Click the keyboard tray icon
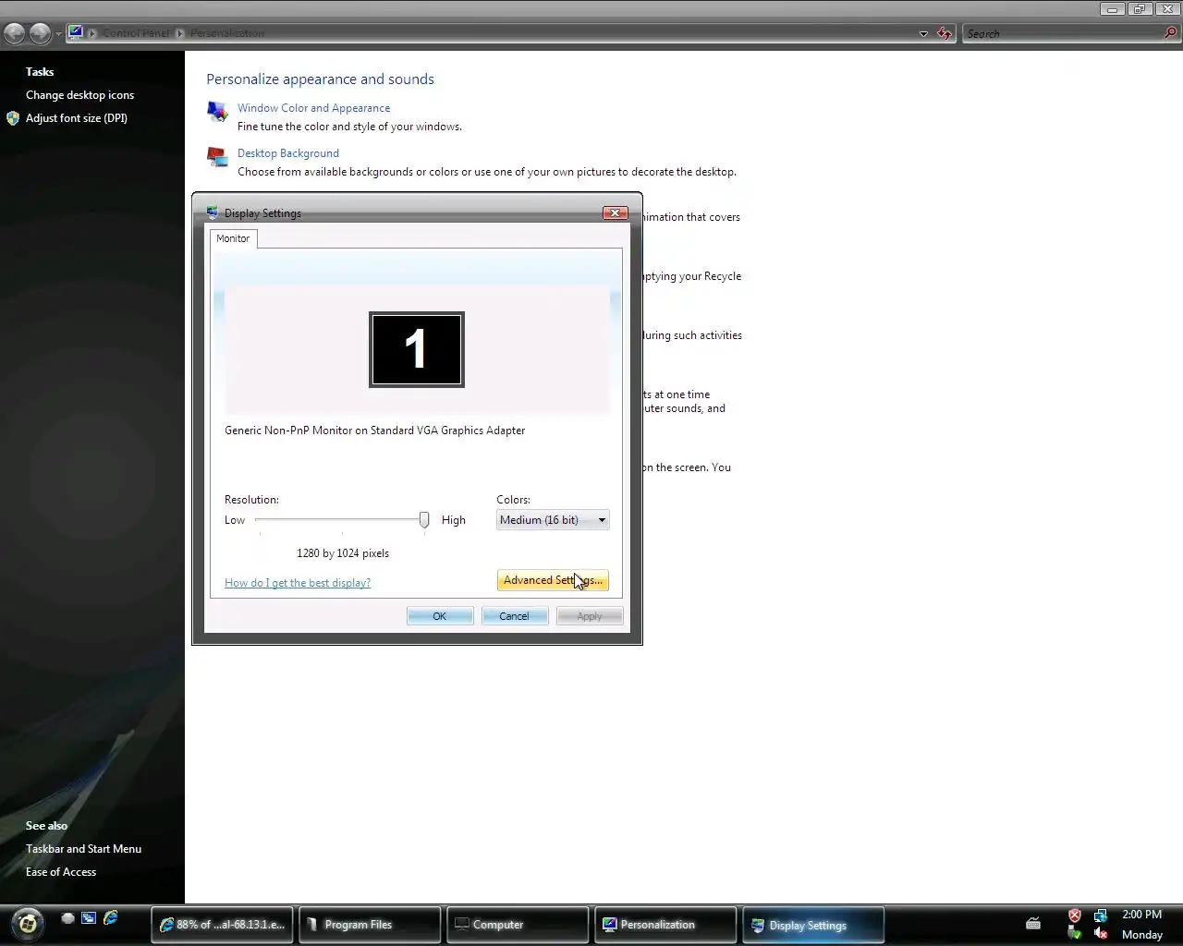 click(x=1033, y=923)
